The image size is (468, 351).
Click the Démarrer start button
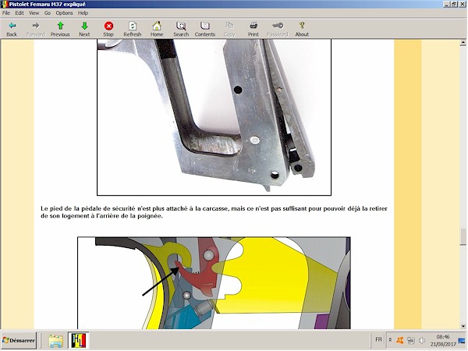19,340
